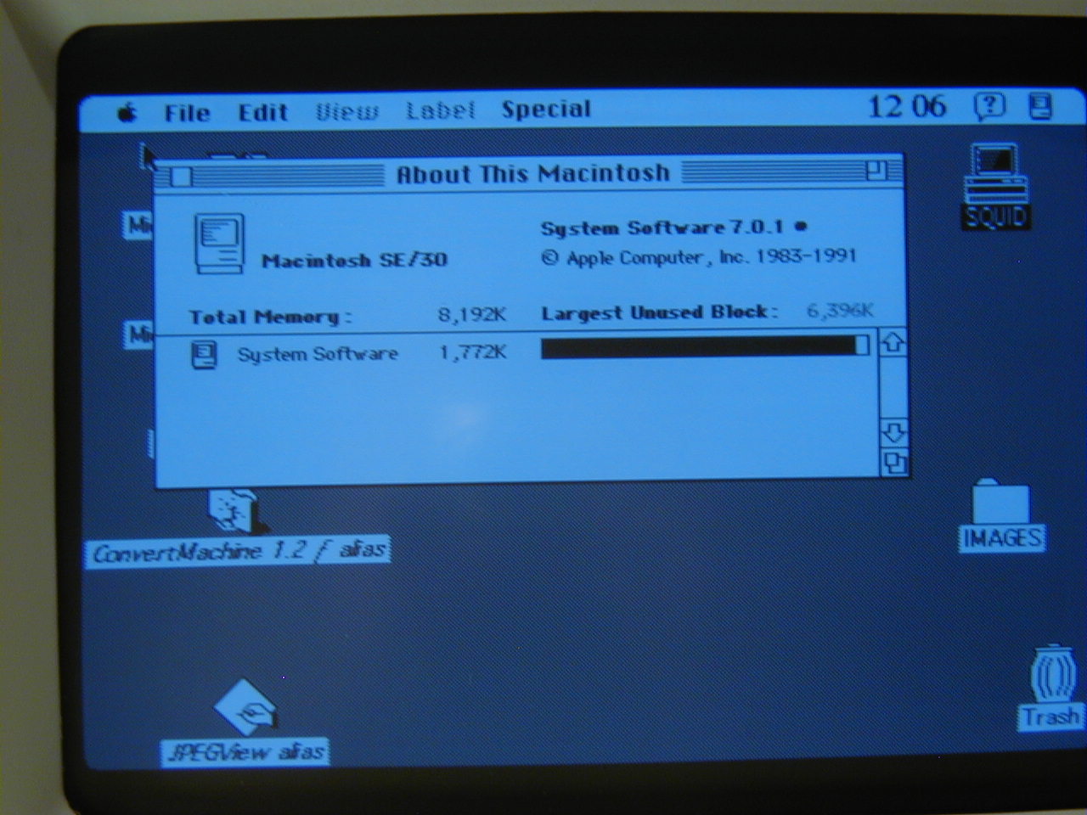
Task: Click the 8,192K total memory value
Action: click(472, 315)
